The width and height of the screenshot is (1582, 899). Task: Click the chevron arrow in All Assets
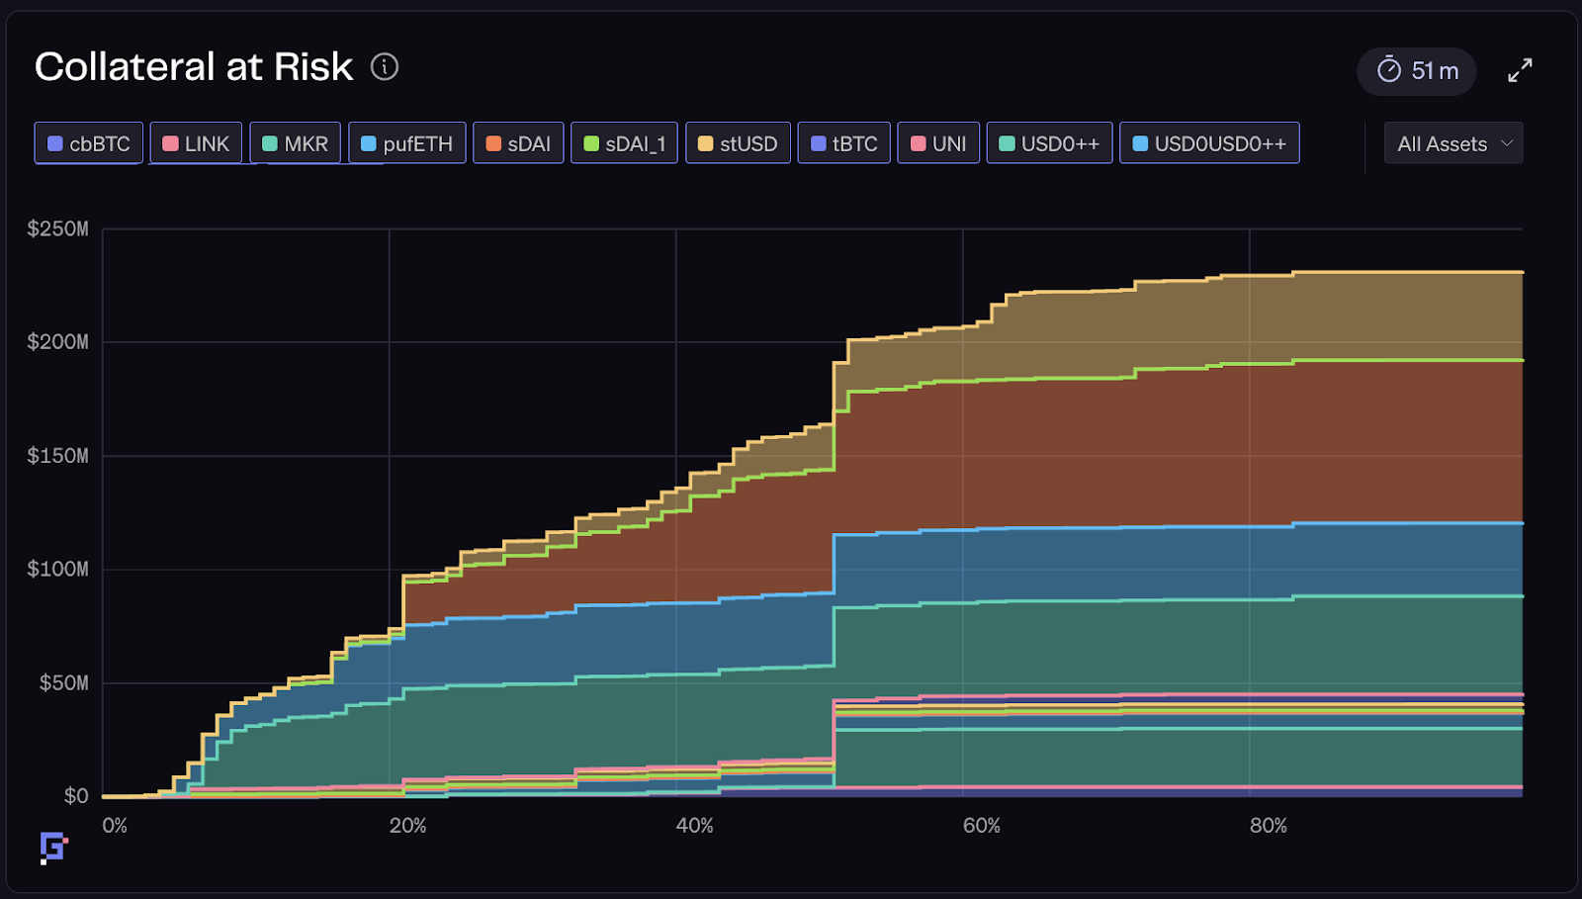1507,143
